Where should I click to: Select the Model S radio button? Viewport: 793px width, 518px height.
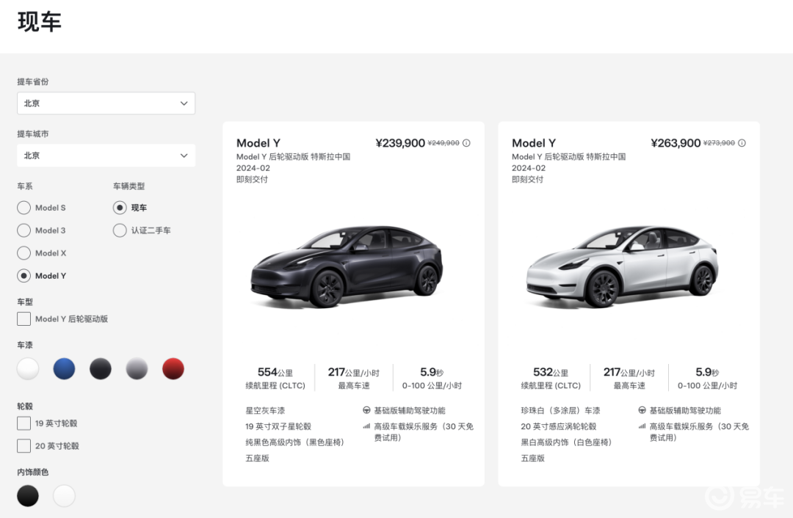pos(24,208)
